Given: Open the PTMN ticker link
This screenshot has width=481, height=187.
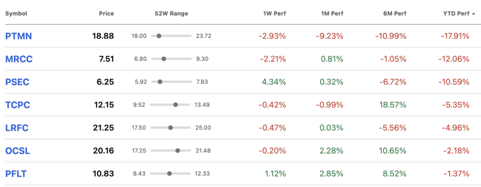Looking at the screenshot, I should point(19,36).
